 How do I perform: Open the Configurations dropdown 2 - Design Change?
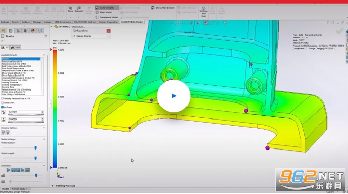91,36
